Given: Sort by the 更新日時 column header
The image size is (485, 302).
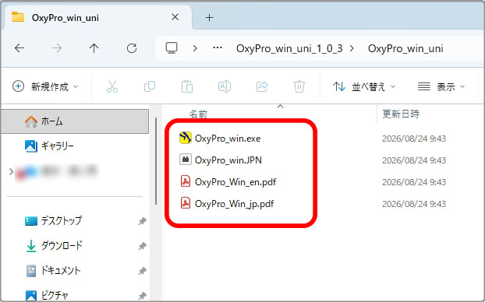Looking at the screenshot, I should pyautogui.click(x=401, y=114).
